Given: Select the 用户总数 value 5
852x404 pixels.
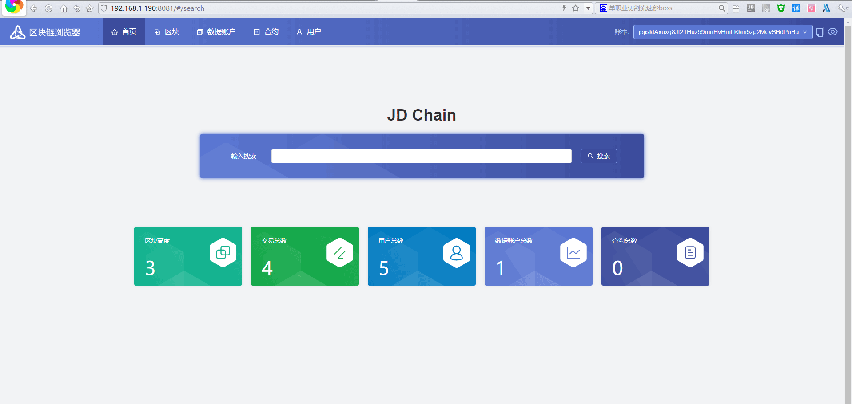Looking at the screenshot, I should pyautogui.click(x=384, y=268).
